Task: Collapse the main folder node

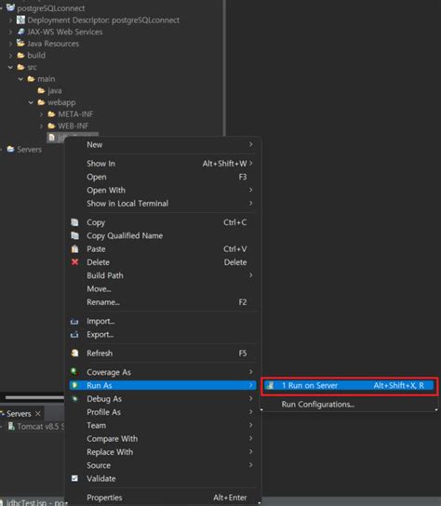Action: (x=20, y=79)
